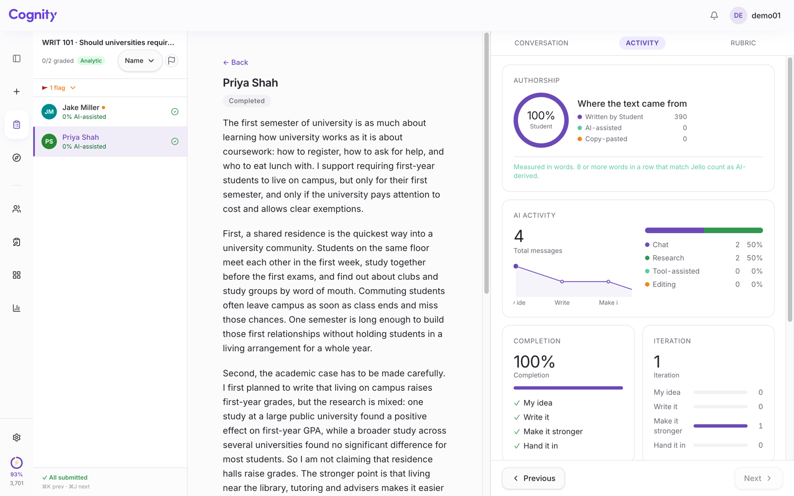Image resolution: width=794 pixels, height=496 pixels.
Task: Select Priya Shah submission row
Action: 110,141
